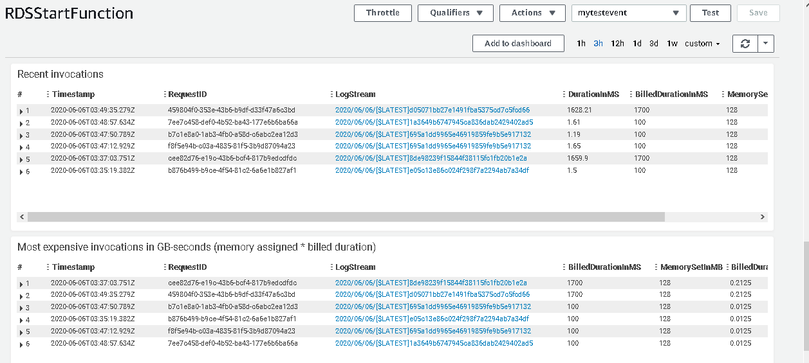
Task: Open the custom time range menu
Action: pyautogui.click(x=702, y=44)
